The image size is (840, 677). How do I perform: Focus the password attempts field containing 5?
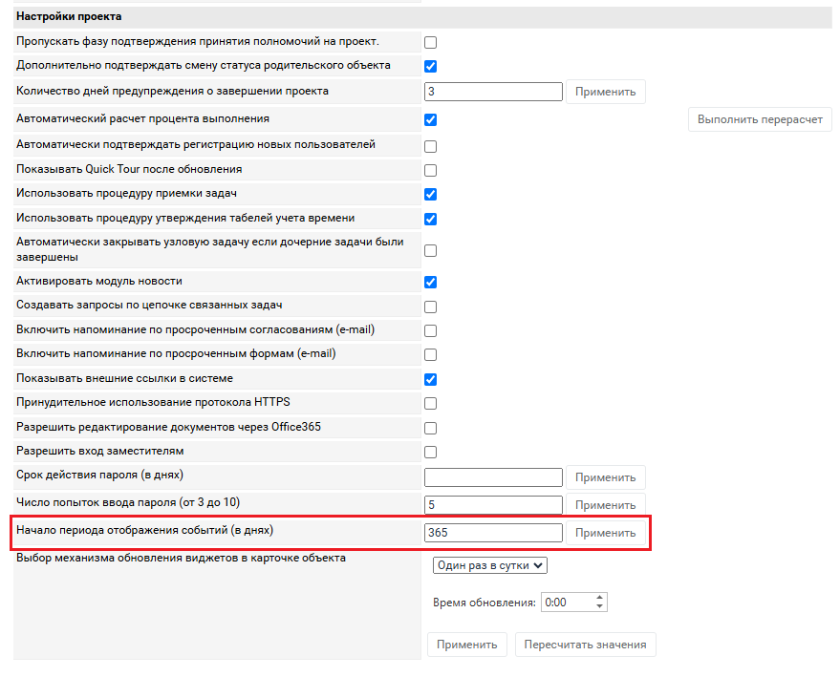coord(493,505)
